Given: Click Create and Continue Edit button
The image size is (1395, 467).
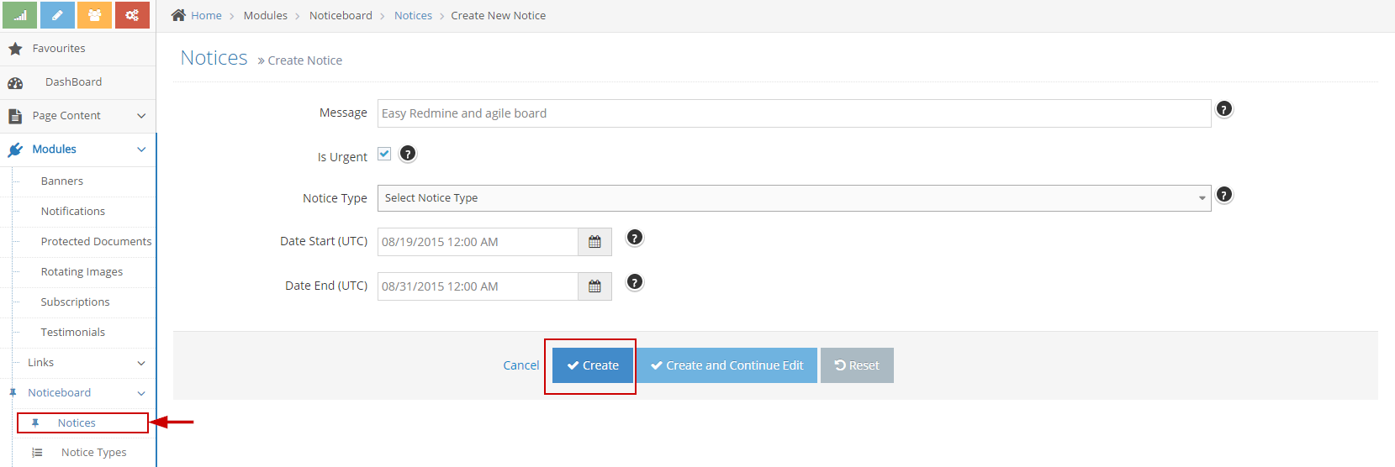Looking at the screenshot, I should click(727, 365).
